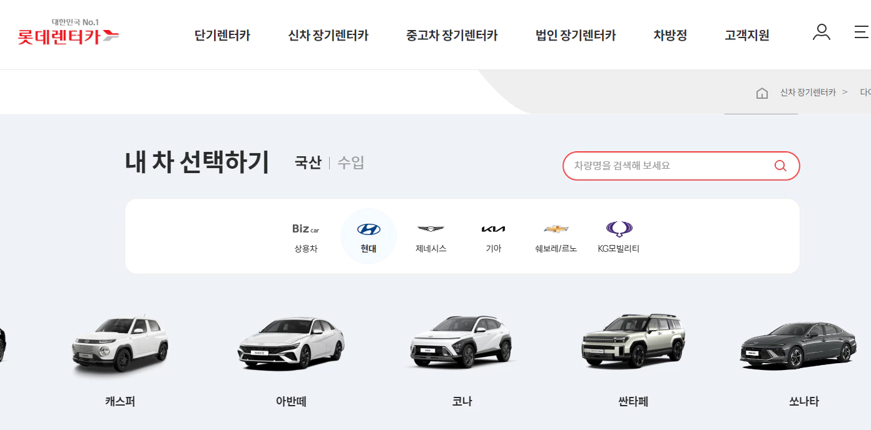The height and width of the screenshot is (430, 871).
Task: Switch to 국산 tab
Action: coord(308,163)
